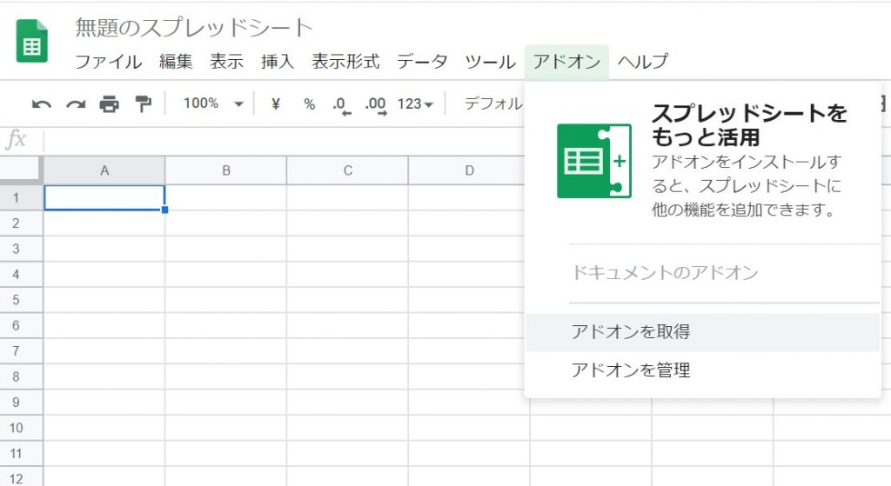The width and height of the screenshot is (891, 486).
Task: Open the Google Sheets home icon
Action: pyautogui.click(x=32, y=41)
